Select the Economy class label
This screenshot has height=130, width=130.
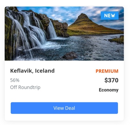(109, 90)
